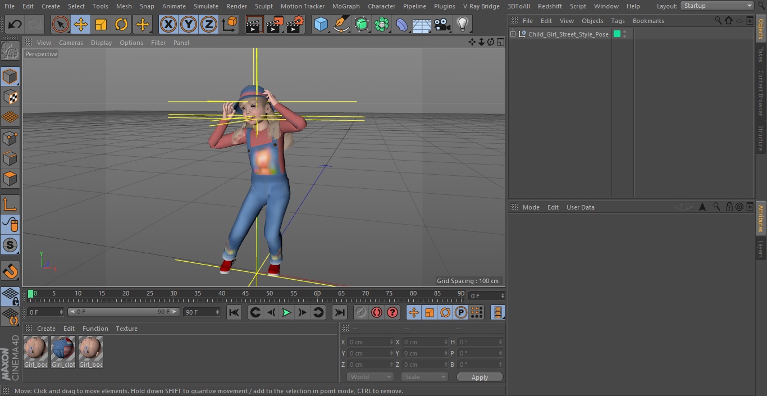
Task: Open the Layers side tab
Action: coord(761,249)
